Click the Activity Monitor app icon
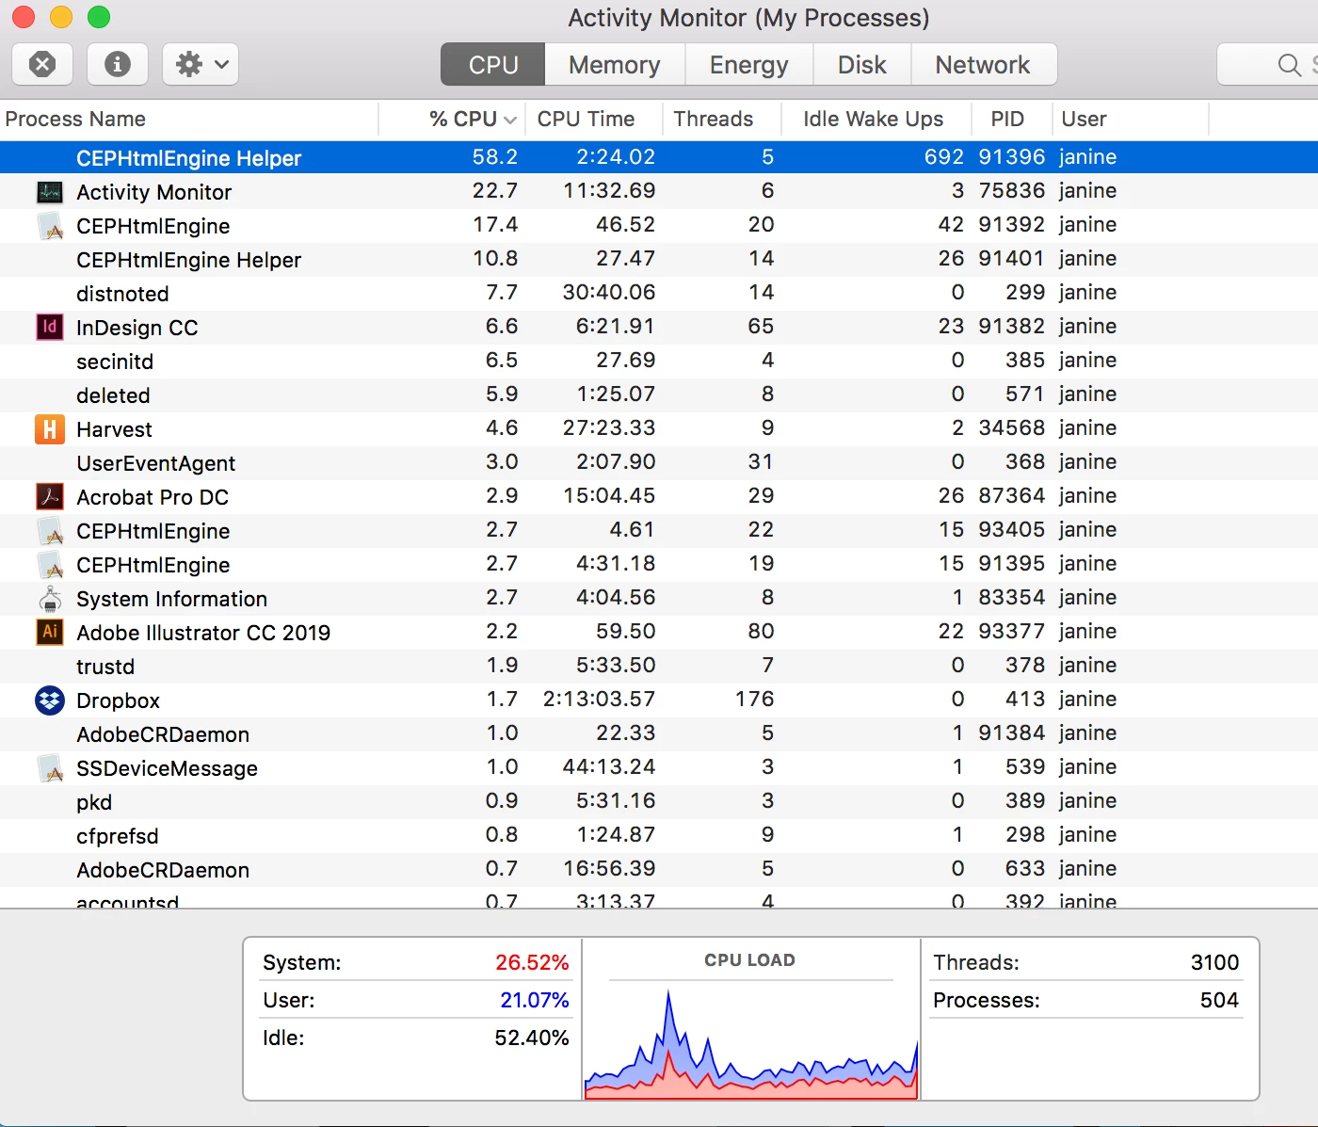 tap(50, 192)
